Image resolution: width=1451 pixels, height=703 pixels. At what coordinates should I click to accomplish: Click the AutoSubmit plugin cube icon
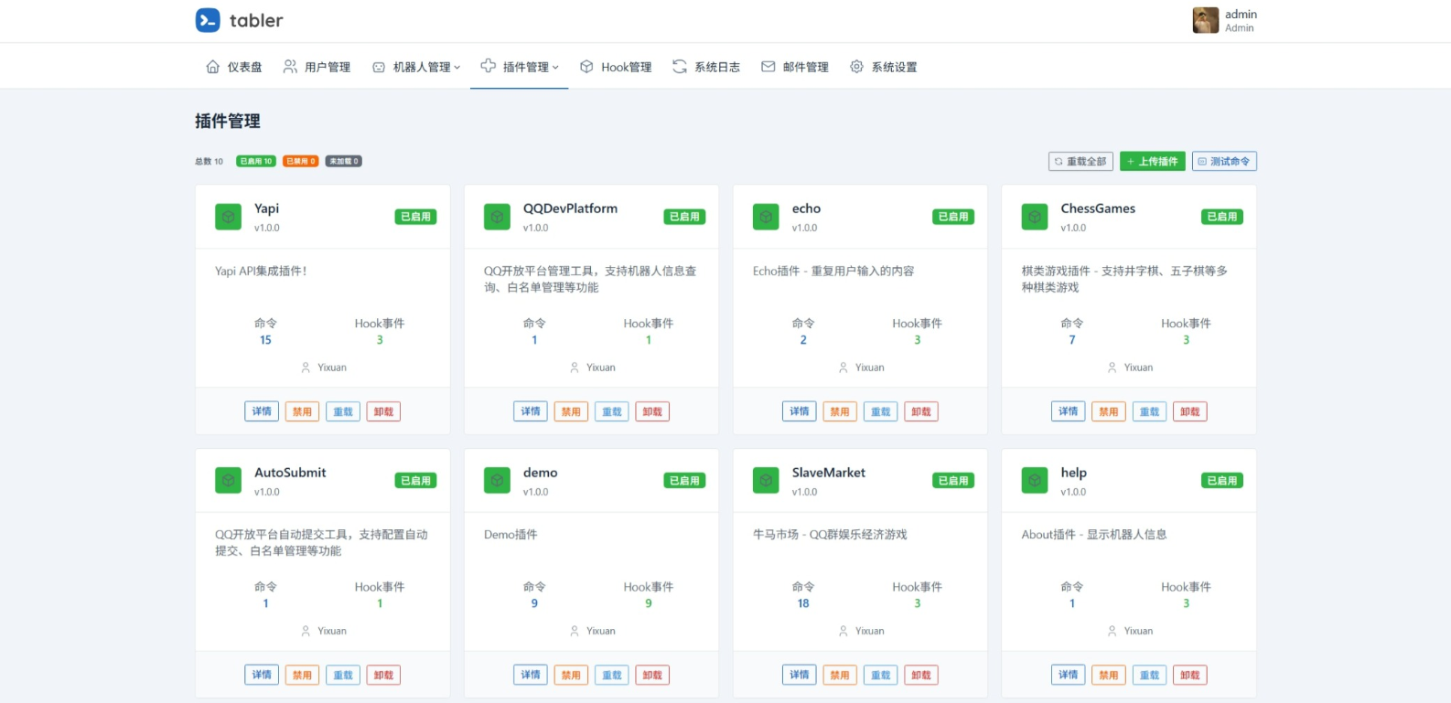click(x=228, y=480)
